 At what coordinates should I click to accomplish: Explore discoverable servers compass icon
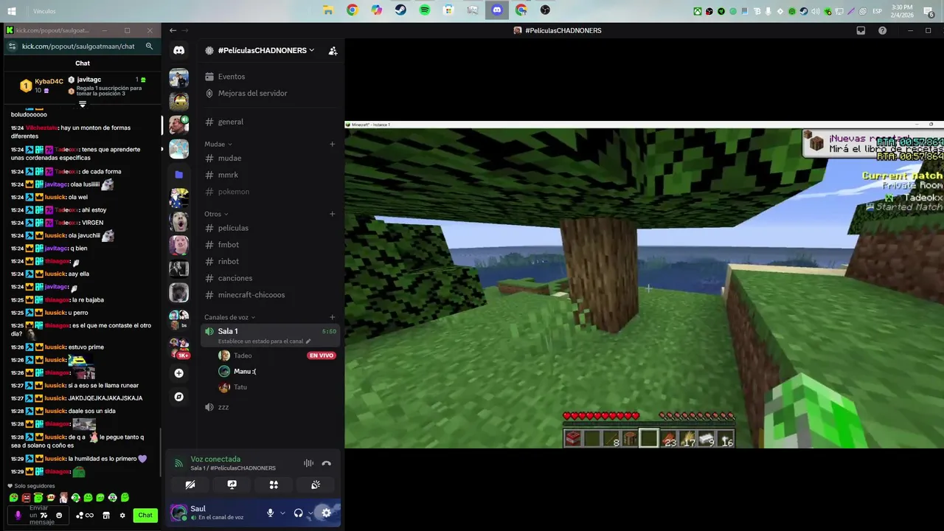pos(178,397)
